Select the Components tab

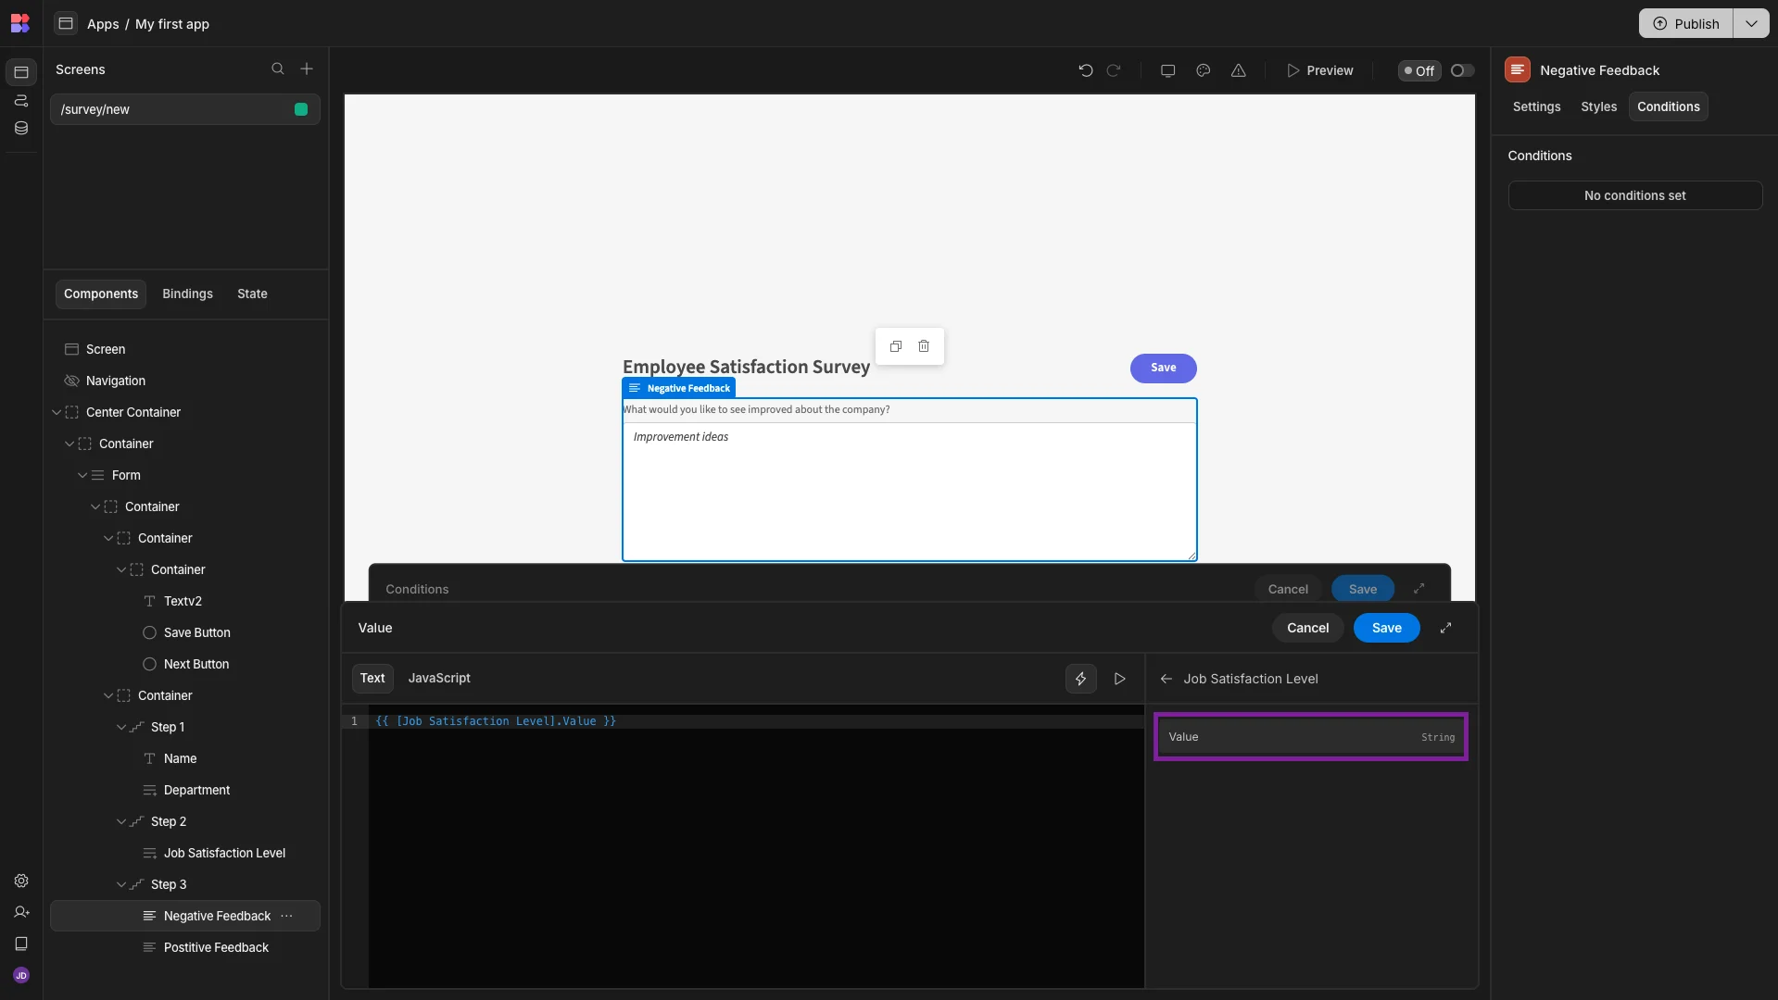point(101,294)
